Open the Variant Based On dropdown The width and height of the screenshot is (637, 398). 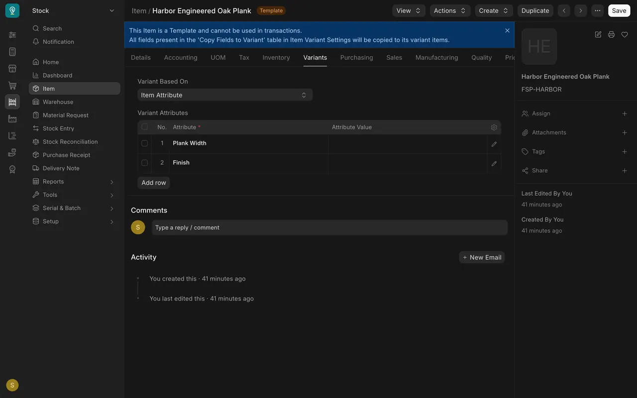(225, 95)
